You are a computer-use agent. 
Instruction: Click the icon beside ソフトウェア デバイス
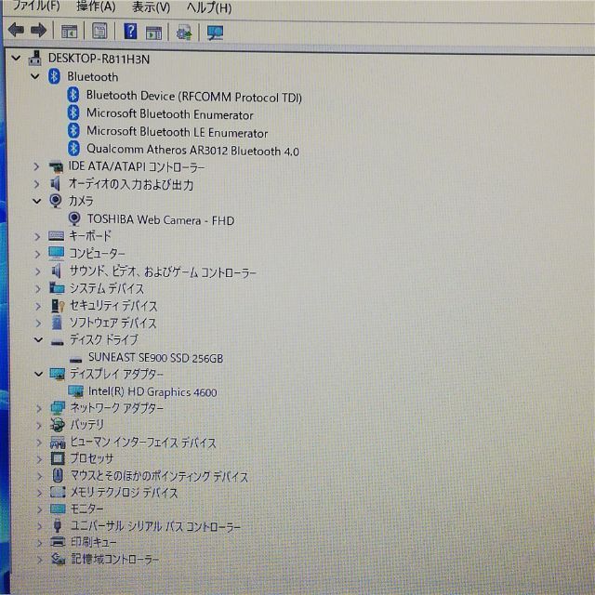[x=57, y=323]
